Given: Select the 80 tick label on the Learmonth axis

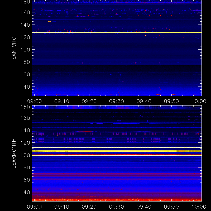Looking at the screenshot, I should click(27, 167).
